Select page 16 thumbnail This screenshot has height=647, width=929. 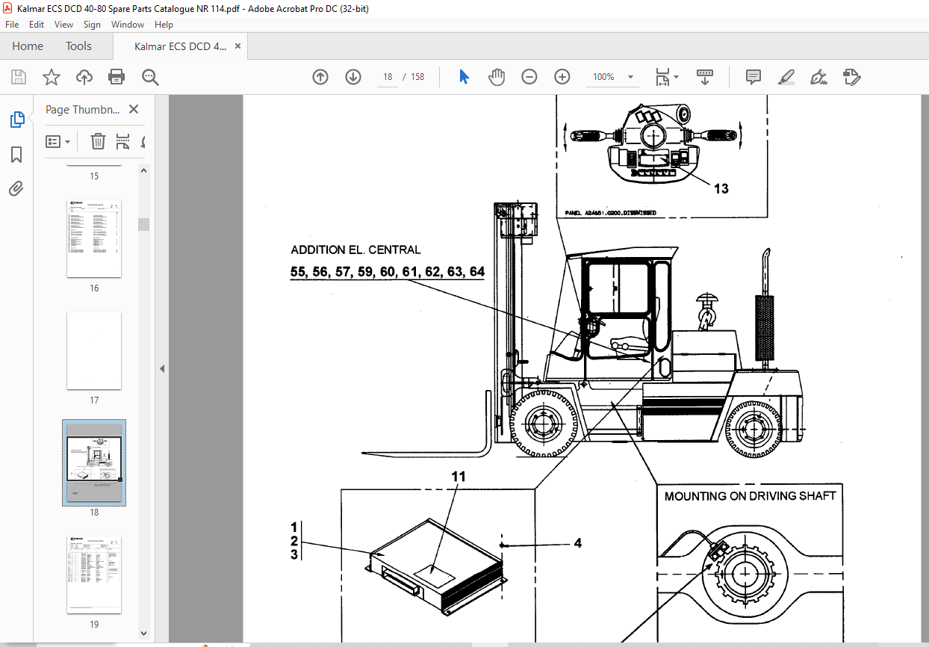tap(94, 239)
